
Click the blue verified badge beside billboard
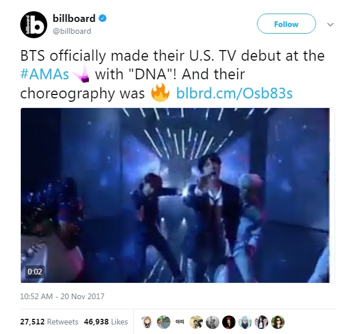tap(102, 19)
